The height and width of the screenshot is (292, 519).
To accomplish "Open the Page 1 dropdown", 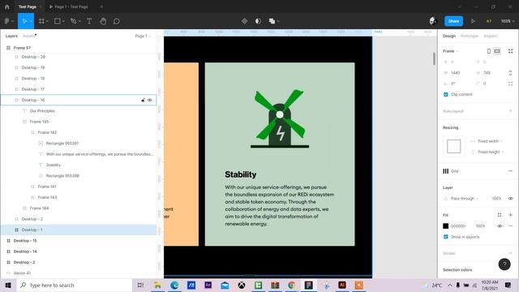I will [143, 36].
